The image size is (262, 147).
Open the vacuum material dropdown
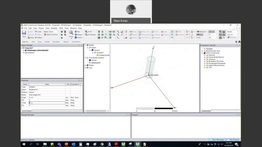coord(233,35)
